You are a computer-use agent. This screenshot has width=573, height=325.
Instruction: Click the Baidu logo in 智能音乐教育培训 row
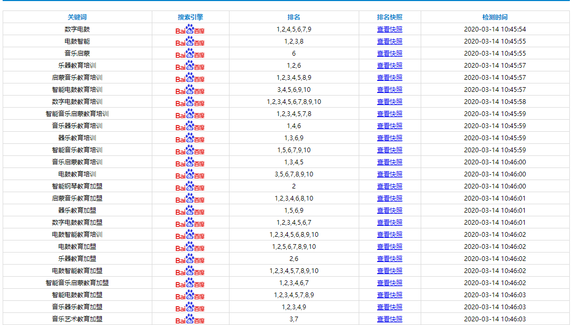(x=190, y=150)
